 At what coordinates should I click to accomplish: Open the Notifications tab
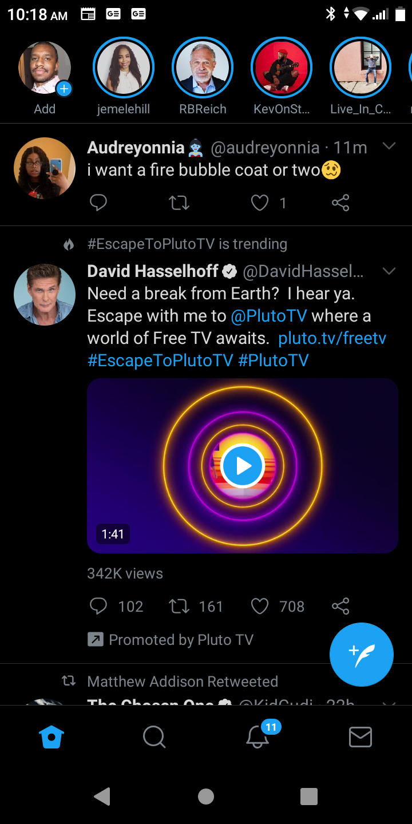[258, 737]
